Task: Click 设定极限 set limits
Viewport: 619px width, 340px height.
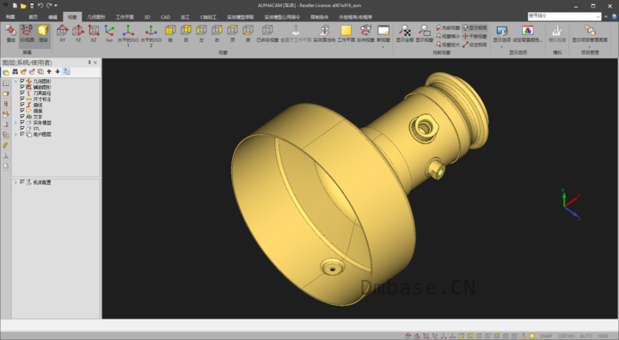Action: [x=475, y=45]
